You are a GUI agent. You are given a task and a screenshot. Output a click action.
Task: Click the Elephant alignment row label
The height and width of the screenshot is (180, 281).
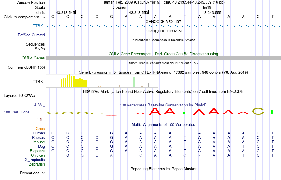[x=37, y=151]
